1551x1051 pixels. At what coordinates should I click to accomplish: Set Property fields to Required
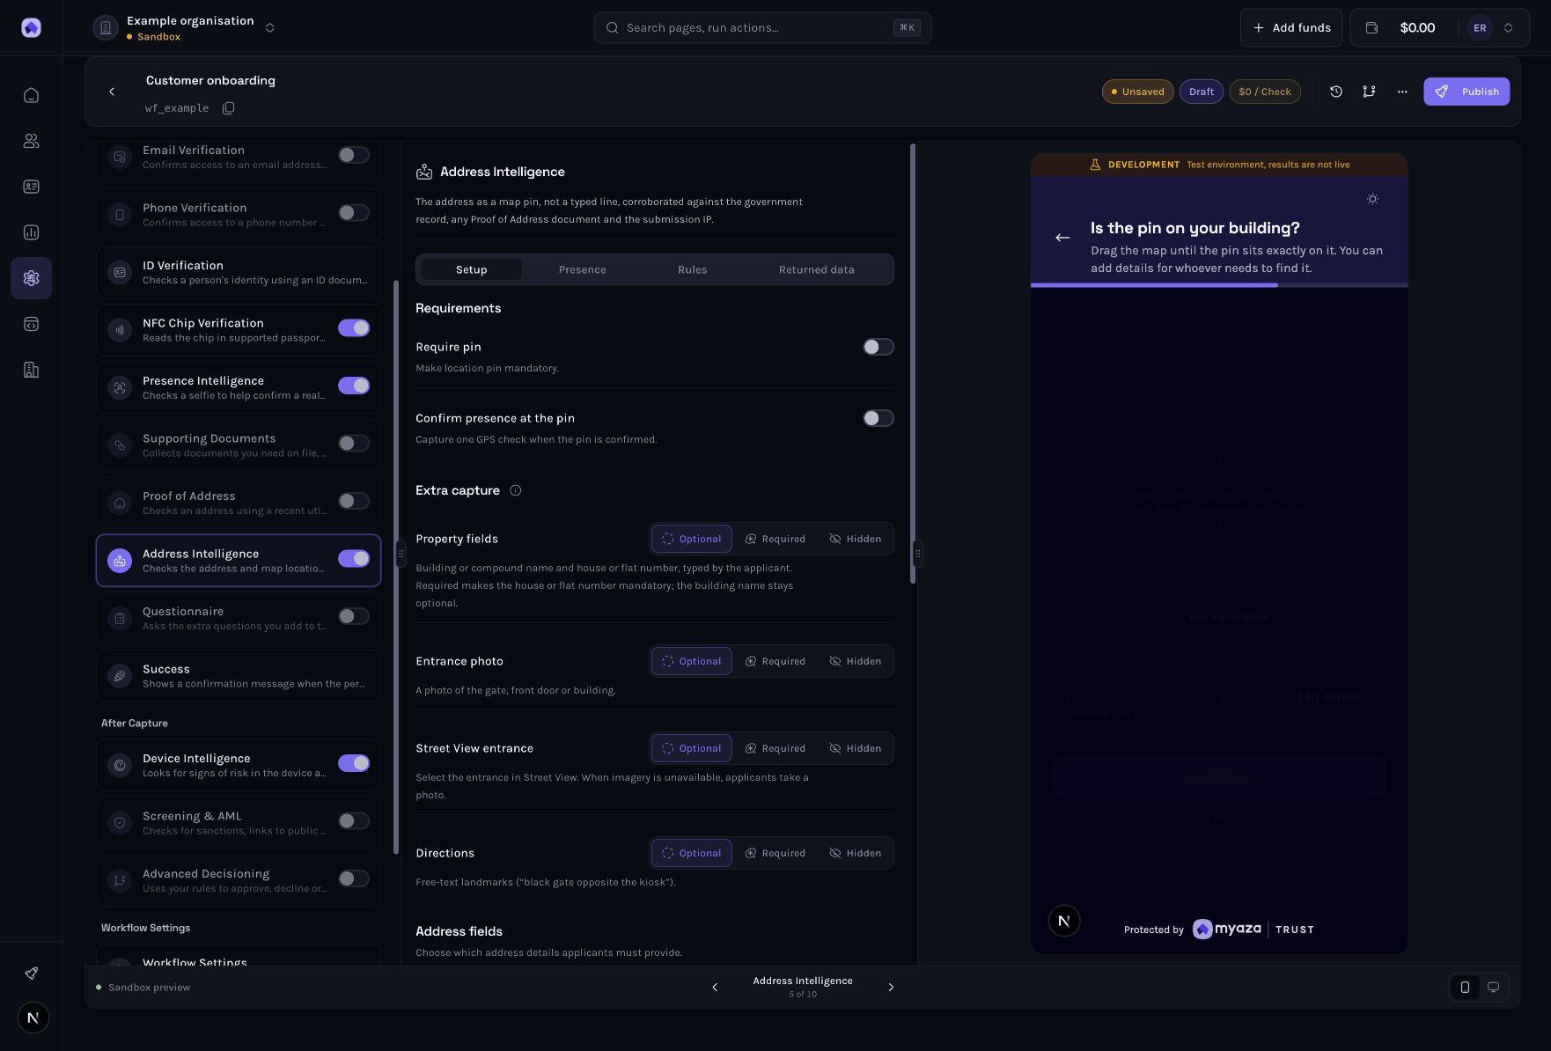775,539
